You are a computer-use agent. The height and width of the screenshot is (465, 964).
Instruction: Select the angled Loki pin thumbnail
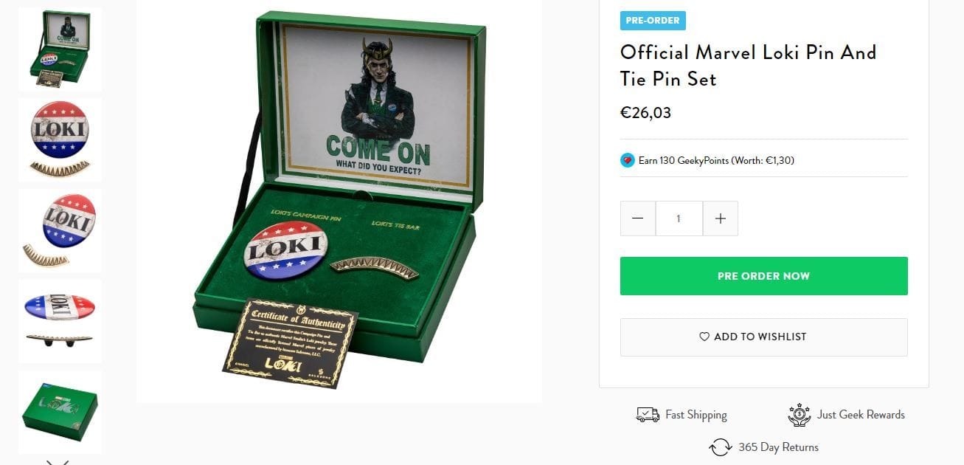[60, 230]
